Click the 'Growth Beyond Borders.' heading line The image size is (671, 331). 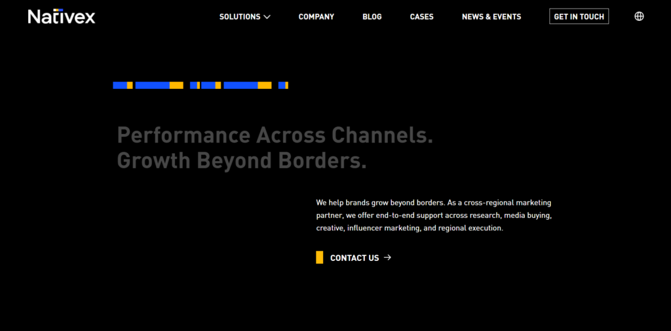click(242, 160)
